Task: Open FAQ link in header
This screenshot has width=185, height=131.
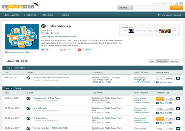Action: point(171,3)
